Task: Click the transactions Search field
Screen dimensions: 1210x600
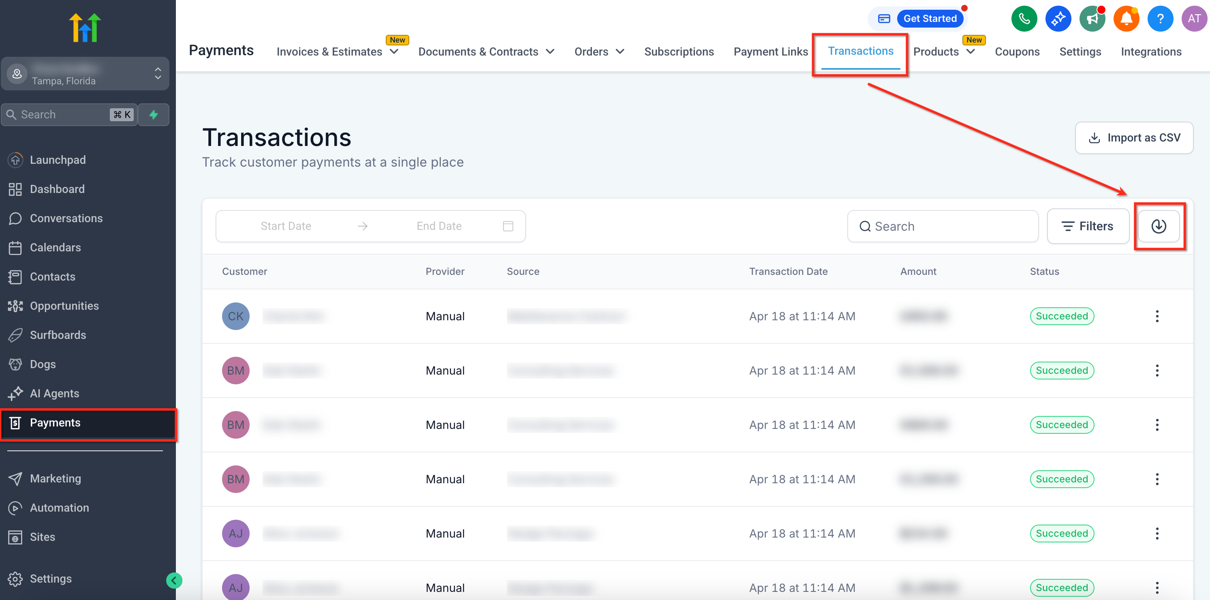Action: tap(942, 226)
